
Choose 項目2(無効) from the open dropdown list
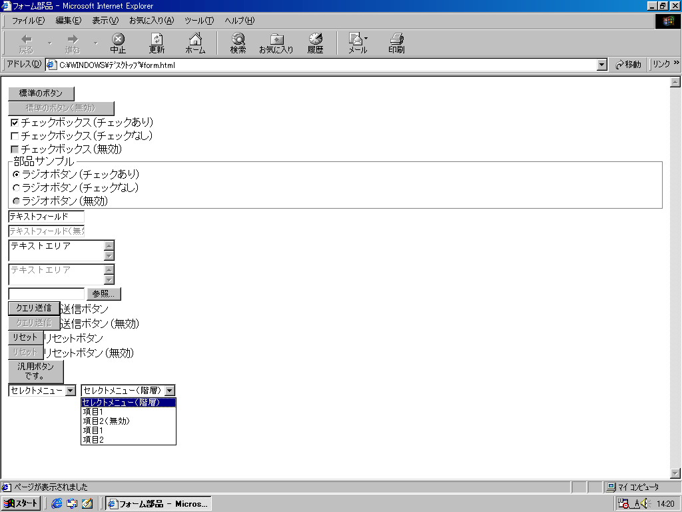107,421
